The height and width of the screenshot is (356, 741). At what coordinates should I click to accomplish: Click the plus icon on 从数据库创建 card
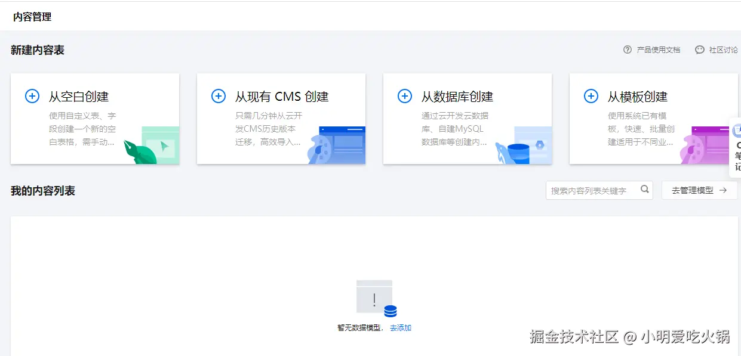point(404,95)
